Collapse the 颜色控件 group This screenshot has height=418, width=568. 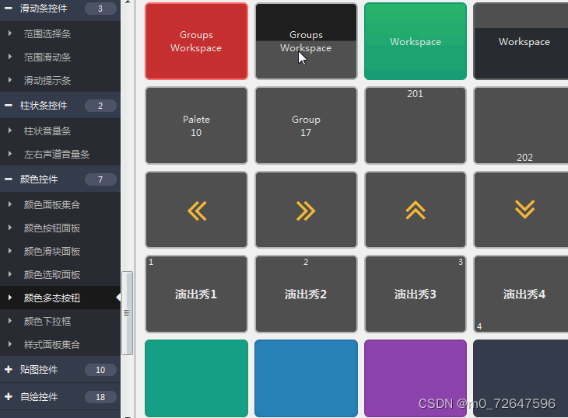click(9, 179)
